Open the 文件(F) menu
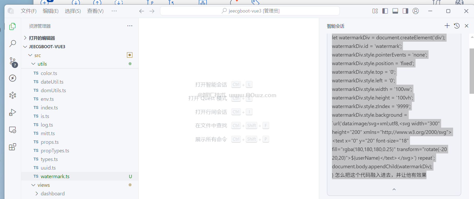 click(29, 11)
